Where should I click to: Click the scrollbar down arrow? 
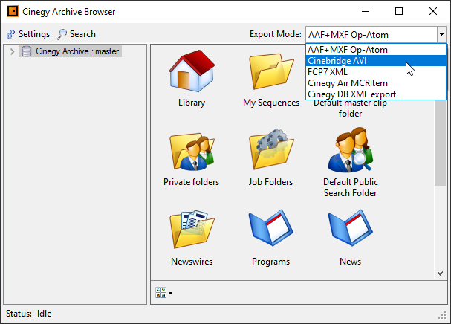(440, 273)
